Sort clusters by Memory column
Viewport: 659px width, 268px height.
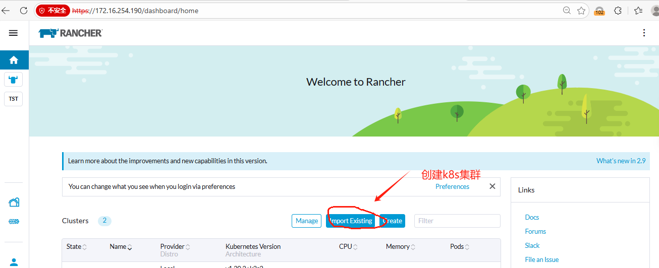click(400, 246)
